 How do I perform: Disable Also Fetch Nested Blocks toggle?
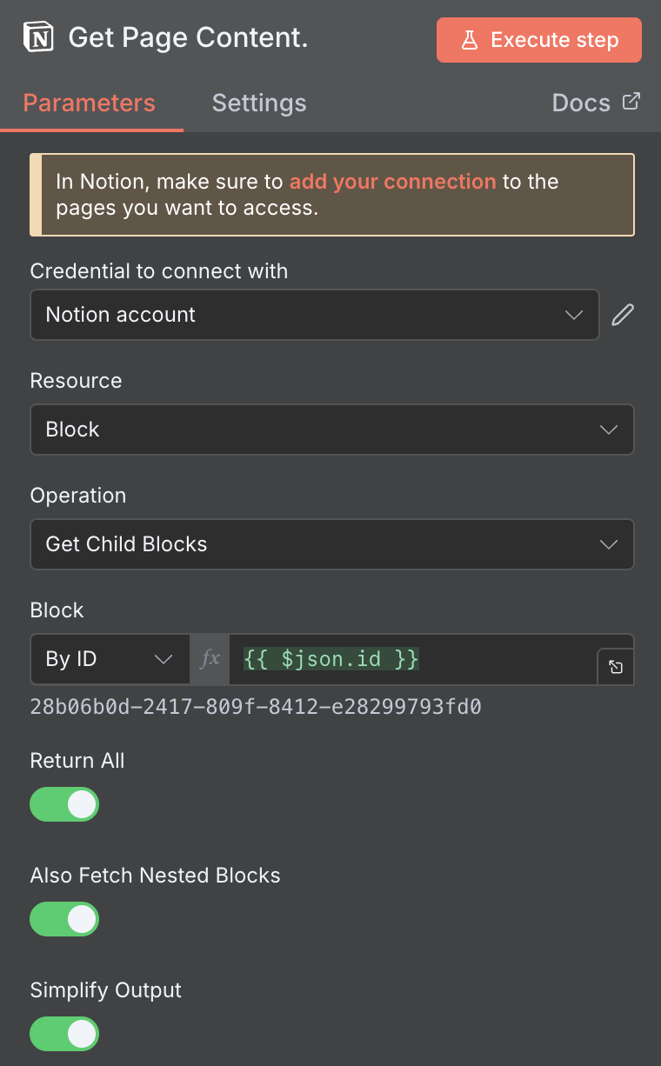coord(64,919)
